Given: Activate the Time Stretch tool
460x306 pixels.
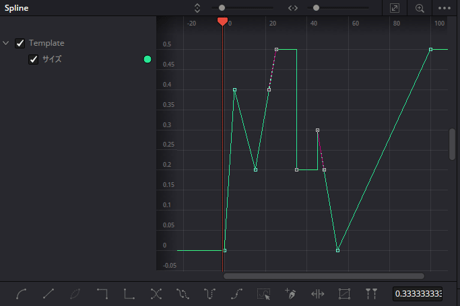Looking at the screenshot, I should [317, 294].
